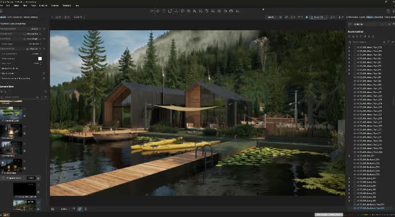Expand the first item in the Scene outline
Image resolution: width=395 pixels, height=217 pixels.
tap(349, 47)
